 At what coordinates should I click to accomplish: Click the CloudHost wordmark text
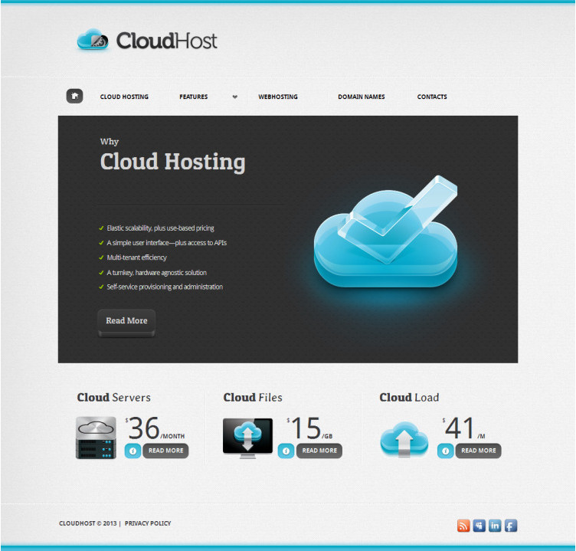167,41
